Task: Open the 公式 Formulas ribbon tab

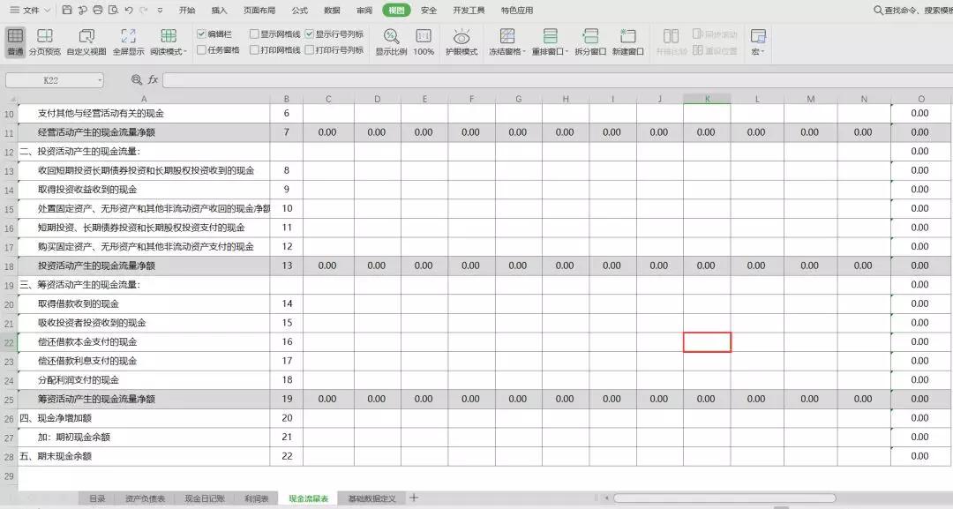Action: (x=300, y=11)
